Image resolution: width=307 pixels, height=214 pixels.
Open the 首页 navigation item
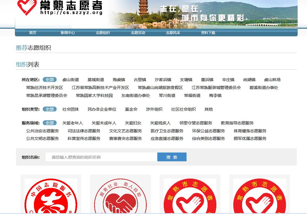click(33, 33)
